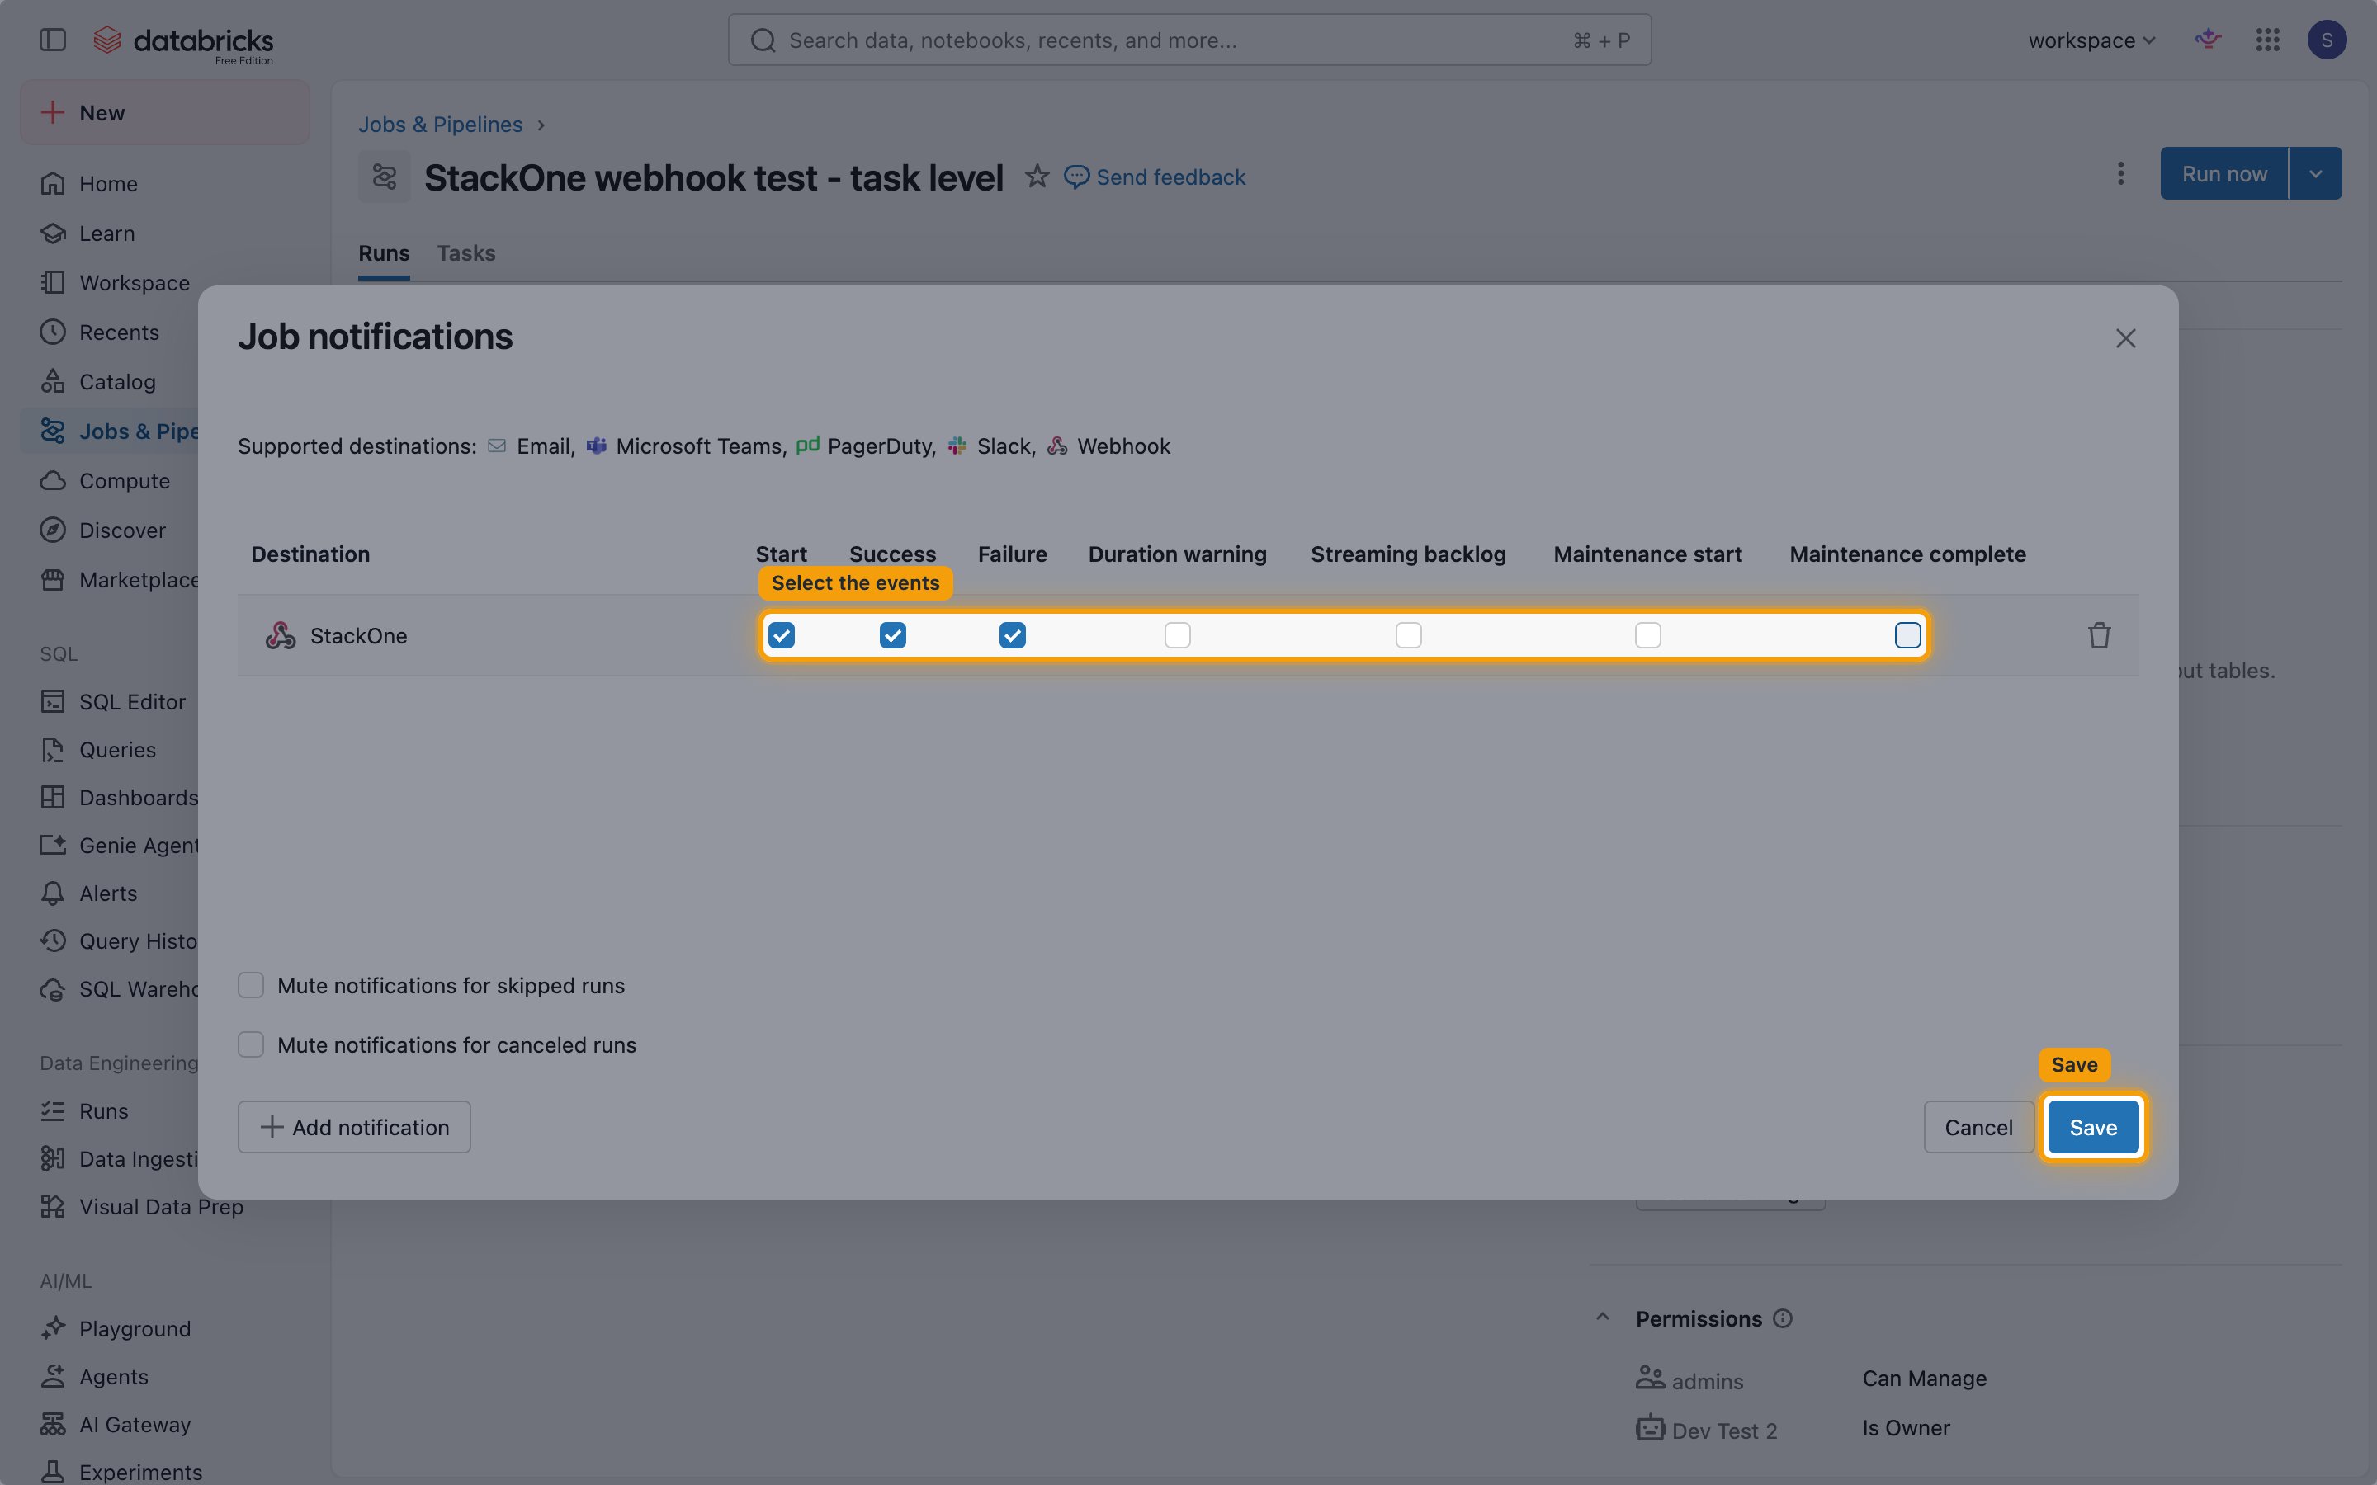Close the Job notifications dialog

pyautogui.click(x=2125, y=339)
